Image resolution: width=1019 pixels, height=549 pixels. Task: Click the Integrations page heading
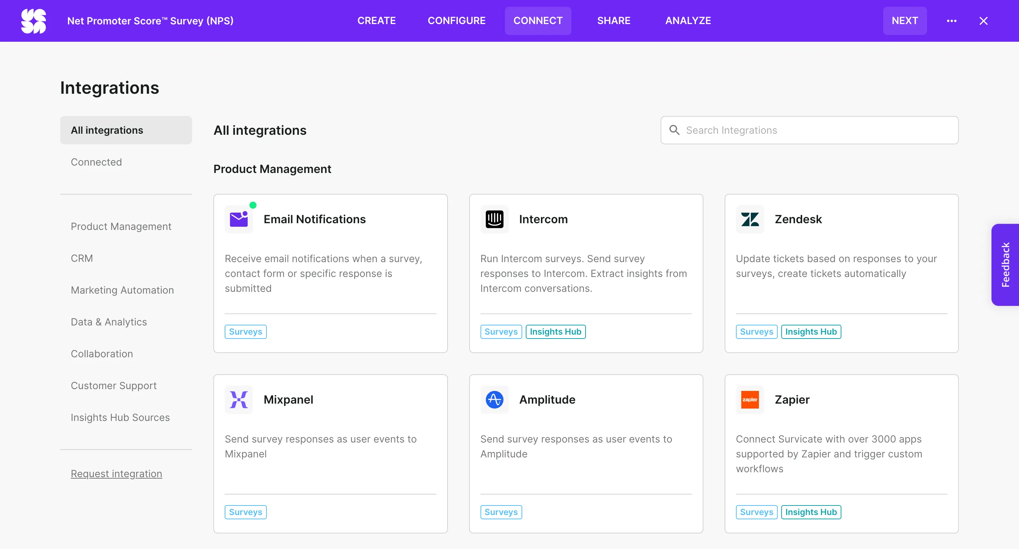coord(110,88)
